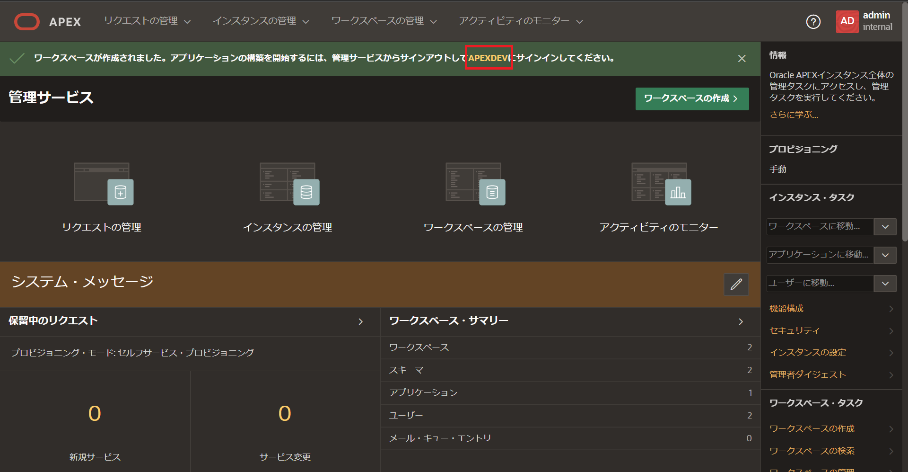Open 機能構成 link in sidebar
The width and height of the screenshot is (908, 472).
click(786, 309)
